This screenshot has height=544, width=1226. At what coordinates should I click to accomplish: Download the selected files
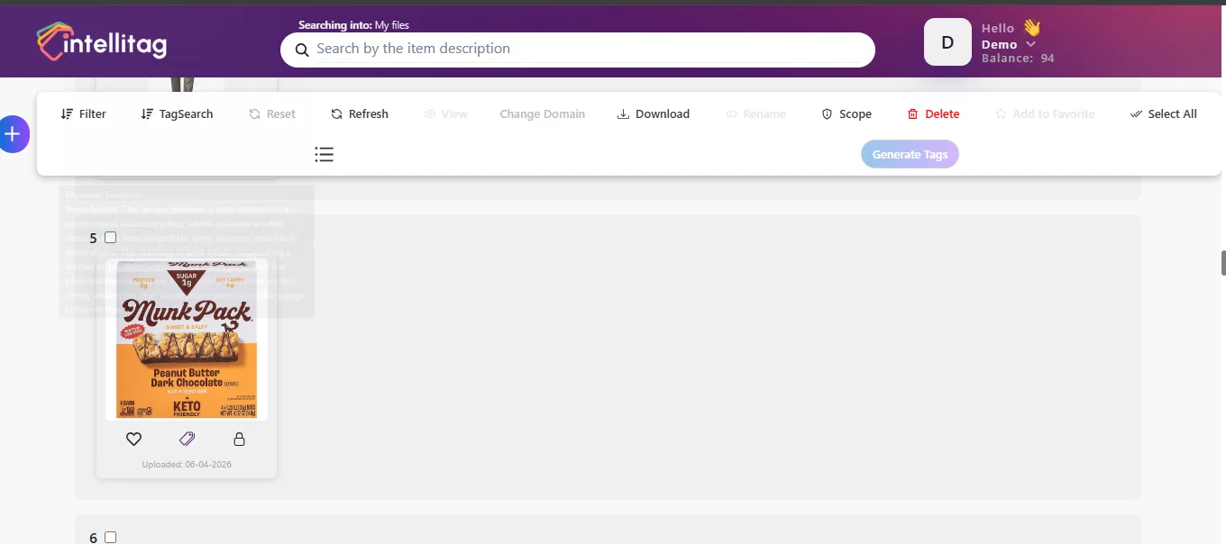click(x=654, y=114)
